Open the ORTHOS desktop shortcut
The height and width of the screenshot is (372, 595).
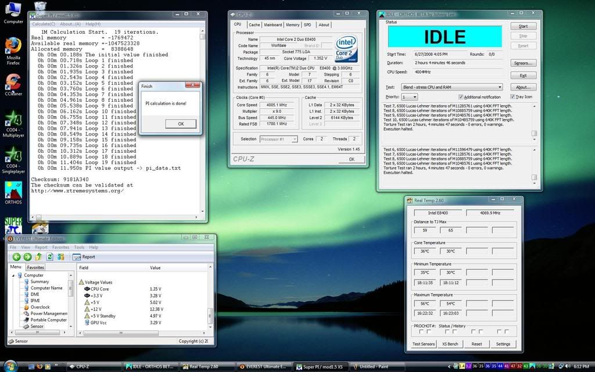click(x=13, y=193)
